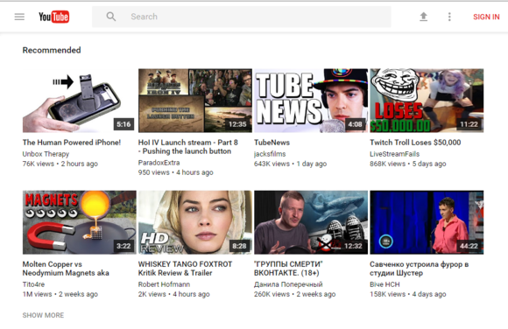Go to the YouTube logo home
The image size is (508, 329).
pyautogui.click(x=53, y=17)
